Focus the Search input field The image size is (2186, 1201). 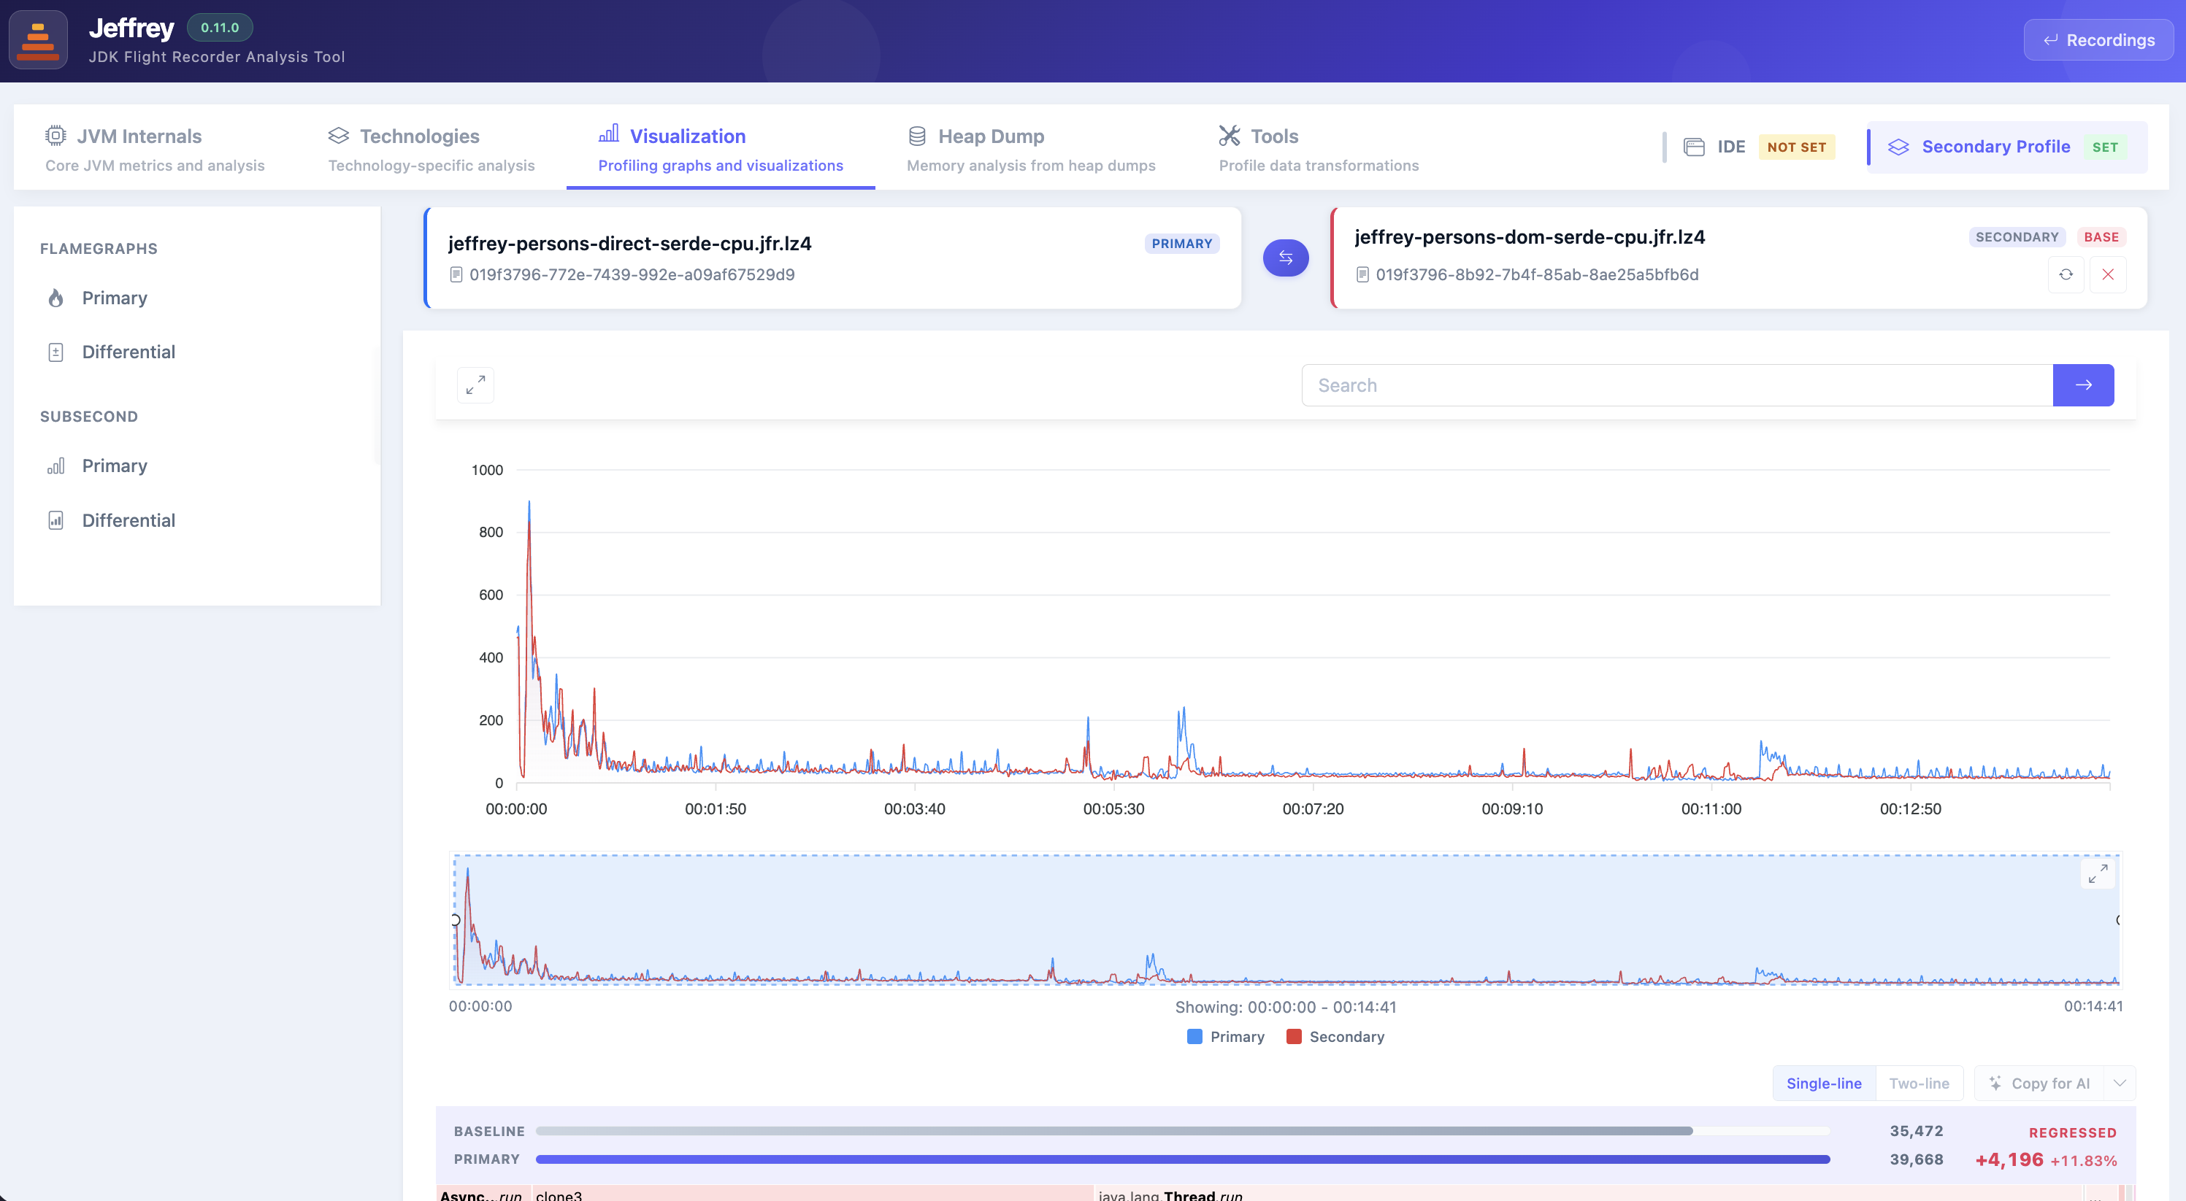1677,385
